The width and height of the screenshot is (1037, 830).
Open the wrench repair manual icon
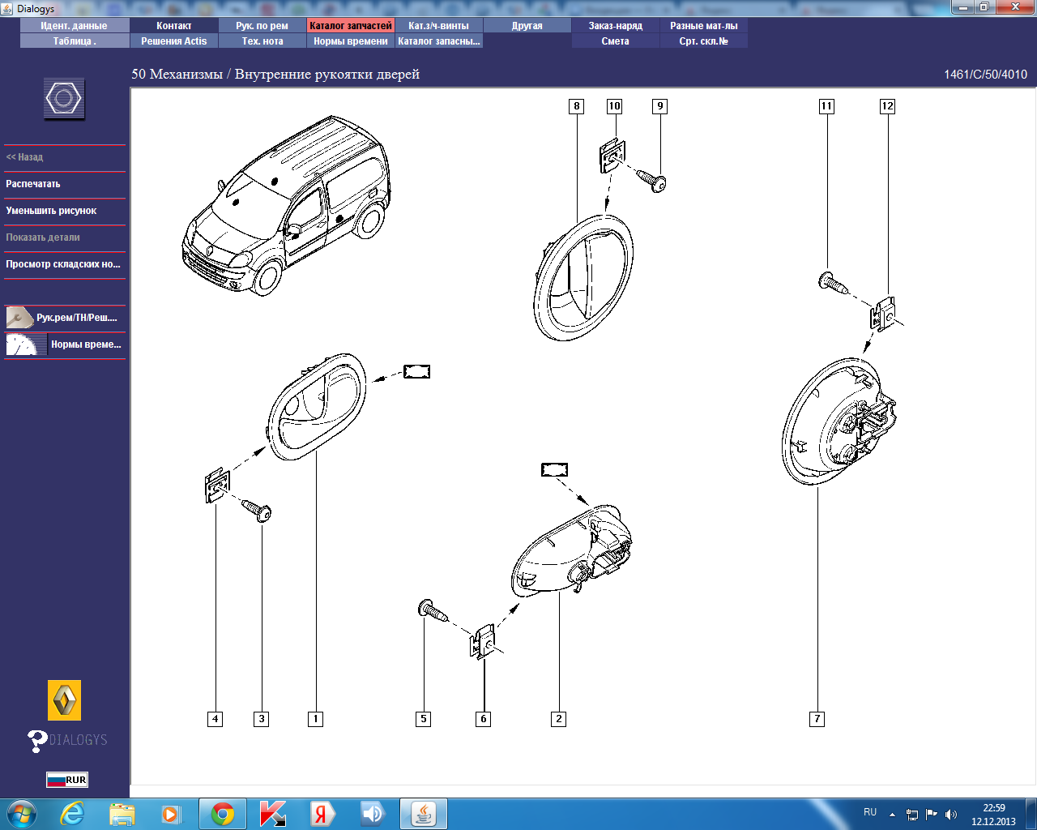19,318
